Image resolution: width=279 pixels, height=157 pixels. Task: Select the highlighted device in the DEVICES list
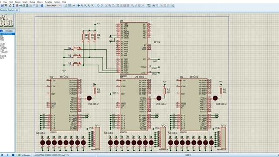coord(7,34)
